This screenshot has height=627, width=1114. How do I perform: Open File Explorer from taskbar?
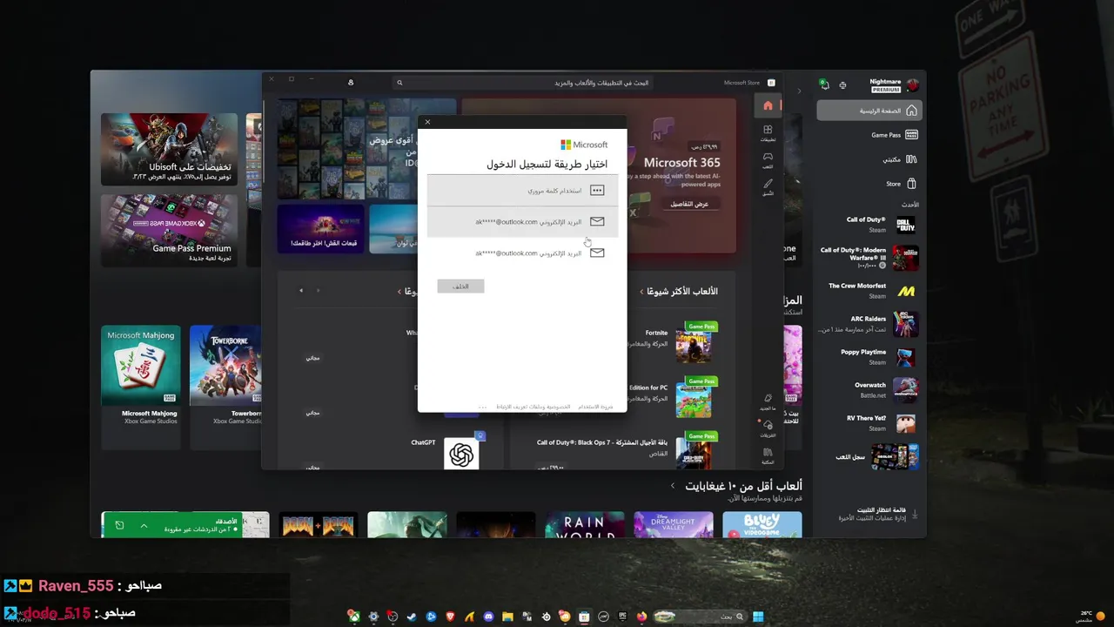507,617
